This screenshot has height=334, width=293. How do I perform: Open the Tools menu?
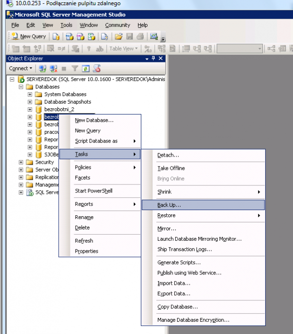tap(66, 25)
